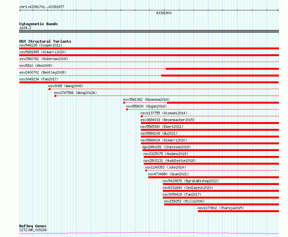The height and width of the screenshot is (237, 288).
Task: Click the thick red bar of nsv4734880
Action: [214, 177]
